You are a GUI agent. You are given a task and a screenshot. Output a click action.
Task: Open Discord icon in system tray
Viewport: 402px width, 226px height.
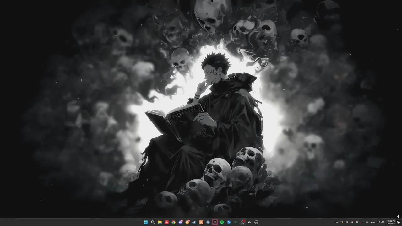click(x=352, y=222)
